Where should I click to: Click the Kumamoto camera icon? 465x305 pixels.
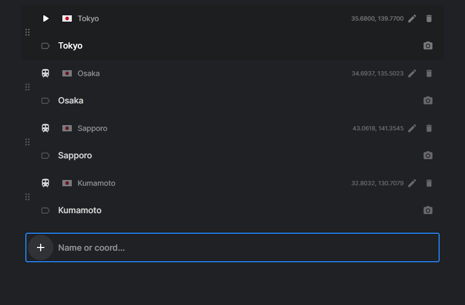[427, 210]
